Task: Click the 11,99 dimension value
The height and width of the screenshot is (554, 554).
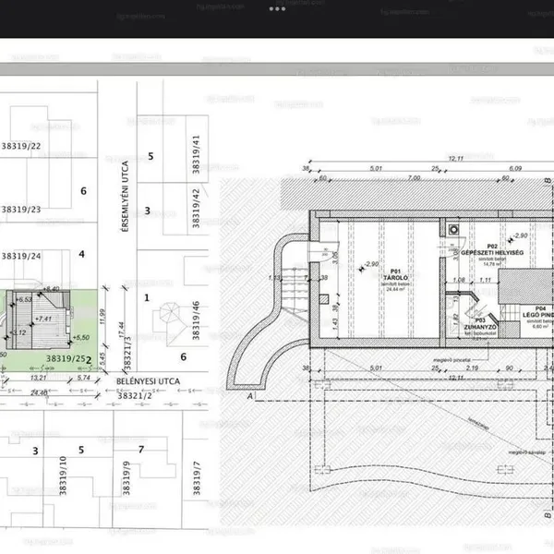Action: click(x=102, y=317)
